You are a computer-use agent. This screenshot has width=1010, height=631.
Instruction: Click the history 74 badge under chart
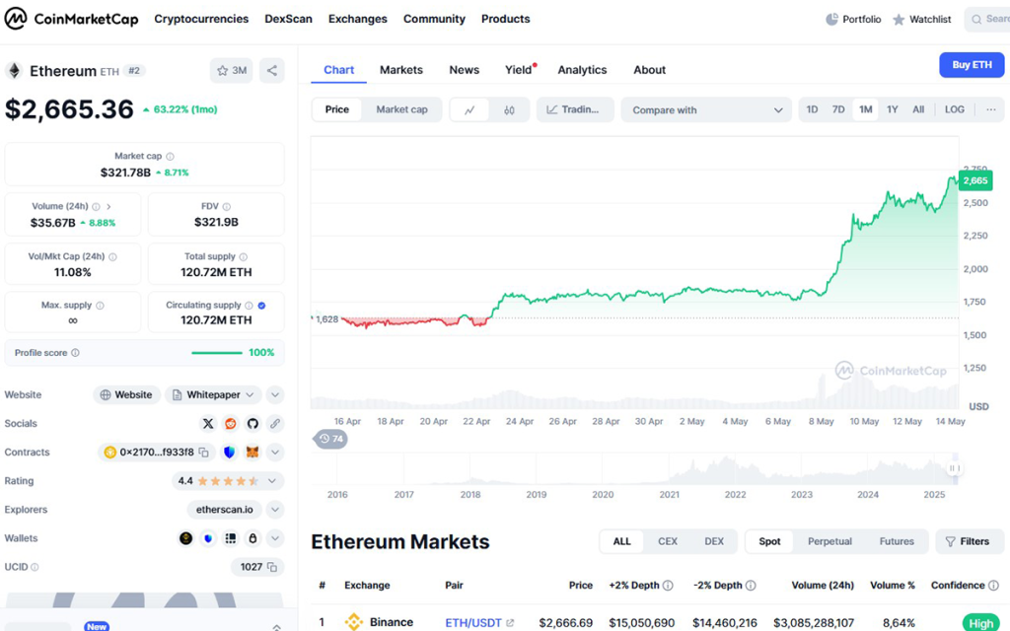(x=331, y=439)
